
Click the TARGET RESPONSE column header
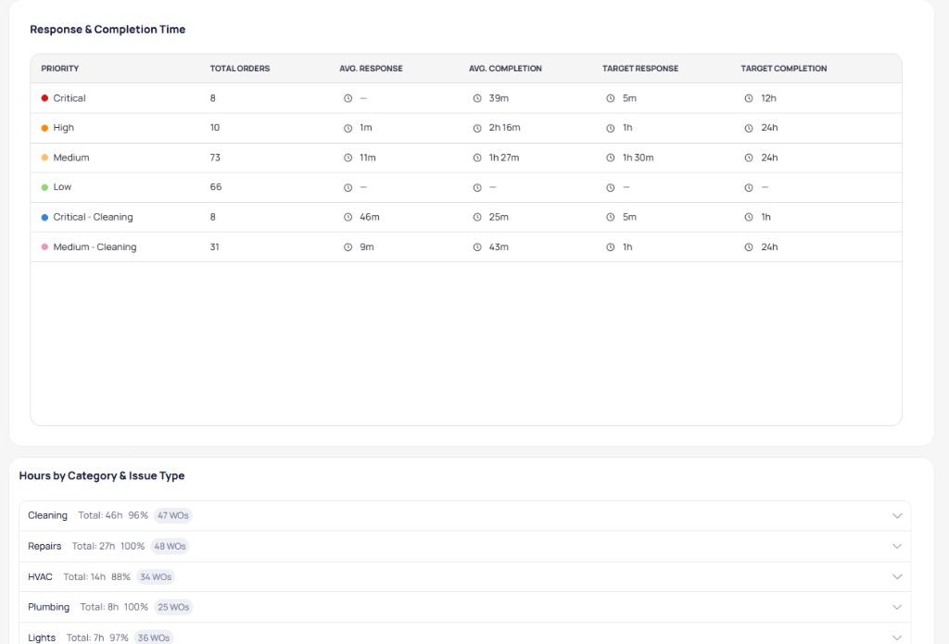pyautogui.click(x=640, y=69)
